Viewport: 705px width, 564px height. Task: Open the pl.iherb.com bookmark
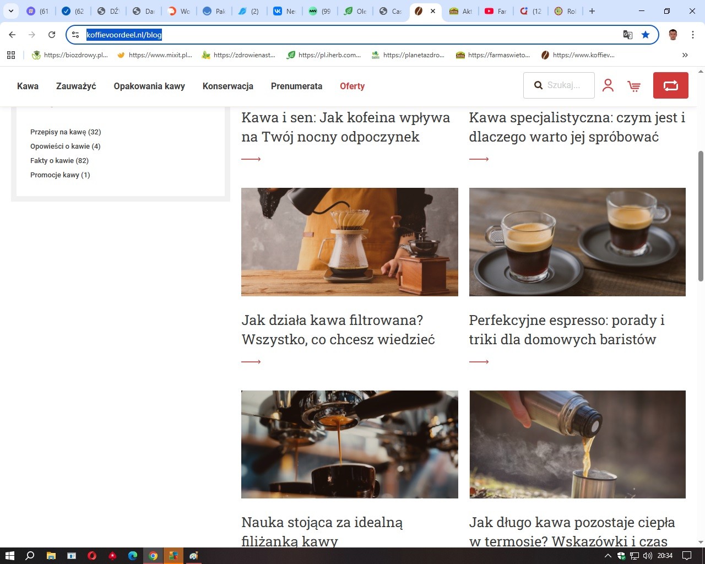(324, 55)
